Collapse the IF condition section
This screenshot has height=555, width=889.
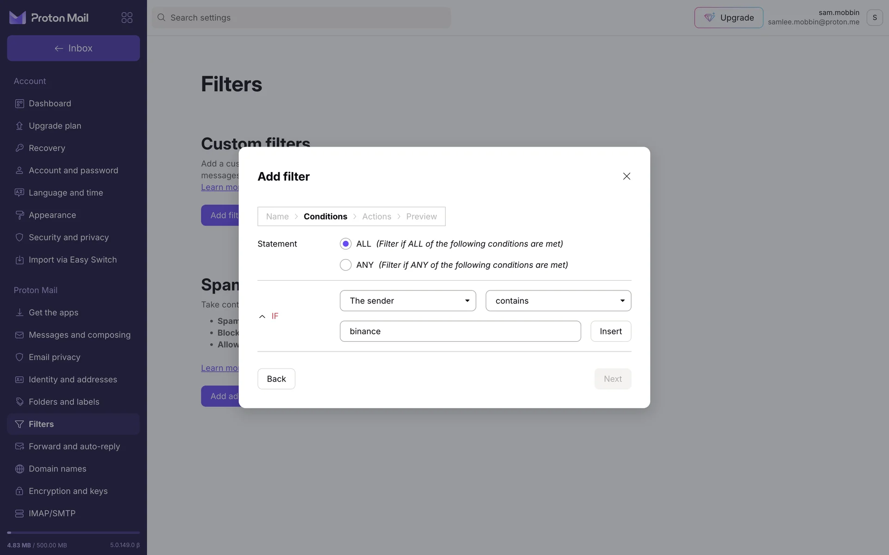(262, 316)
